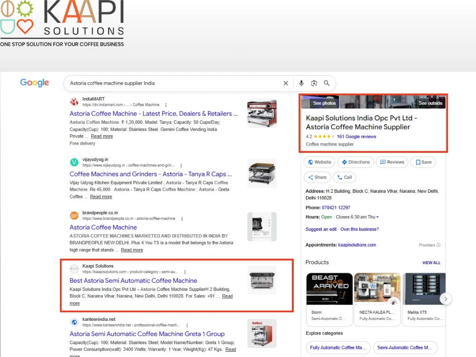
Task: Click the Kaapi Solutions result machine thumbnail
Action: point(262,280)
